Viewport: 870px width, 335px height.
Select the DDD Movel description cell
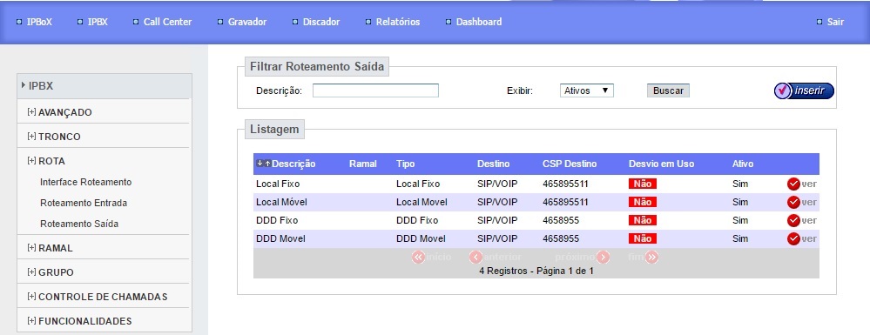tap(280, 238)
